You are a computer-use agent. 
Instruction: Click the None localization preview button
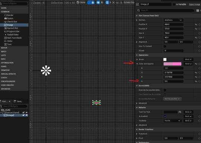point(83,3)
